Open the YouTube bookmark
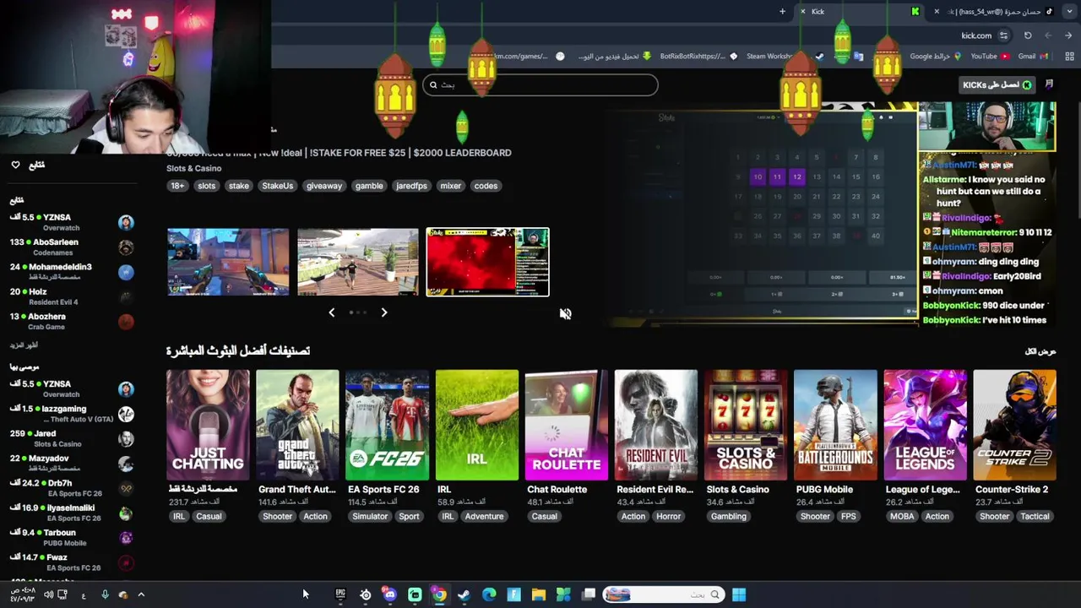1081x608 pixels. coord(990,57)
